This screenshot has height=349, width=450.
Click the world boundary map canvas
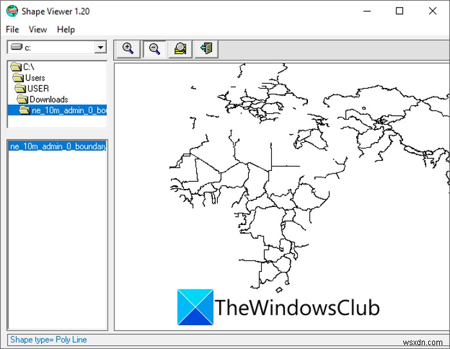coord(282,197)
